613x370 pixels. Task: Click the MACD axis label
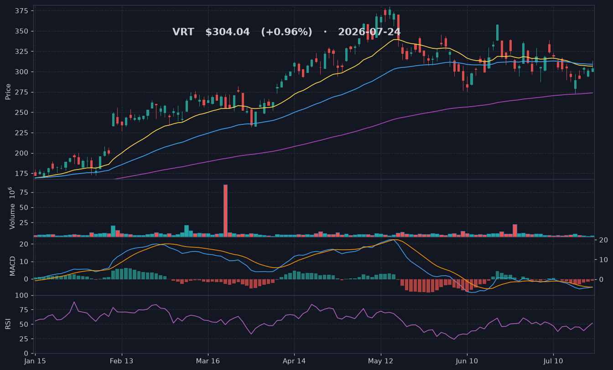tap(12, 266)
